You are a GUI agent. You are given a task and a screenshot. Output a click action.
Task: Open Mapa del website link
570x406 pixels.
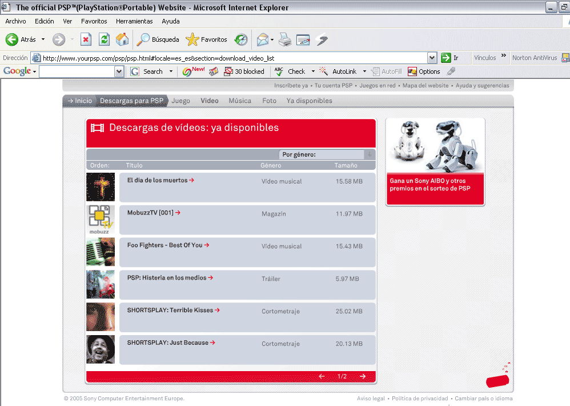pyautogui.click(x=426, y=86)
